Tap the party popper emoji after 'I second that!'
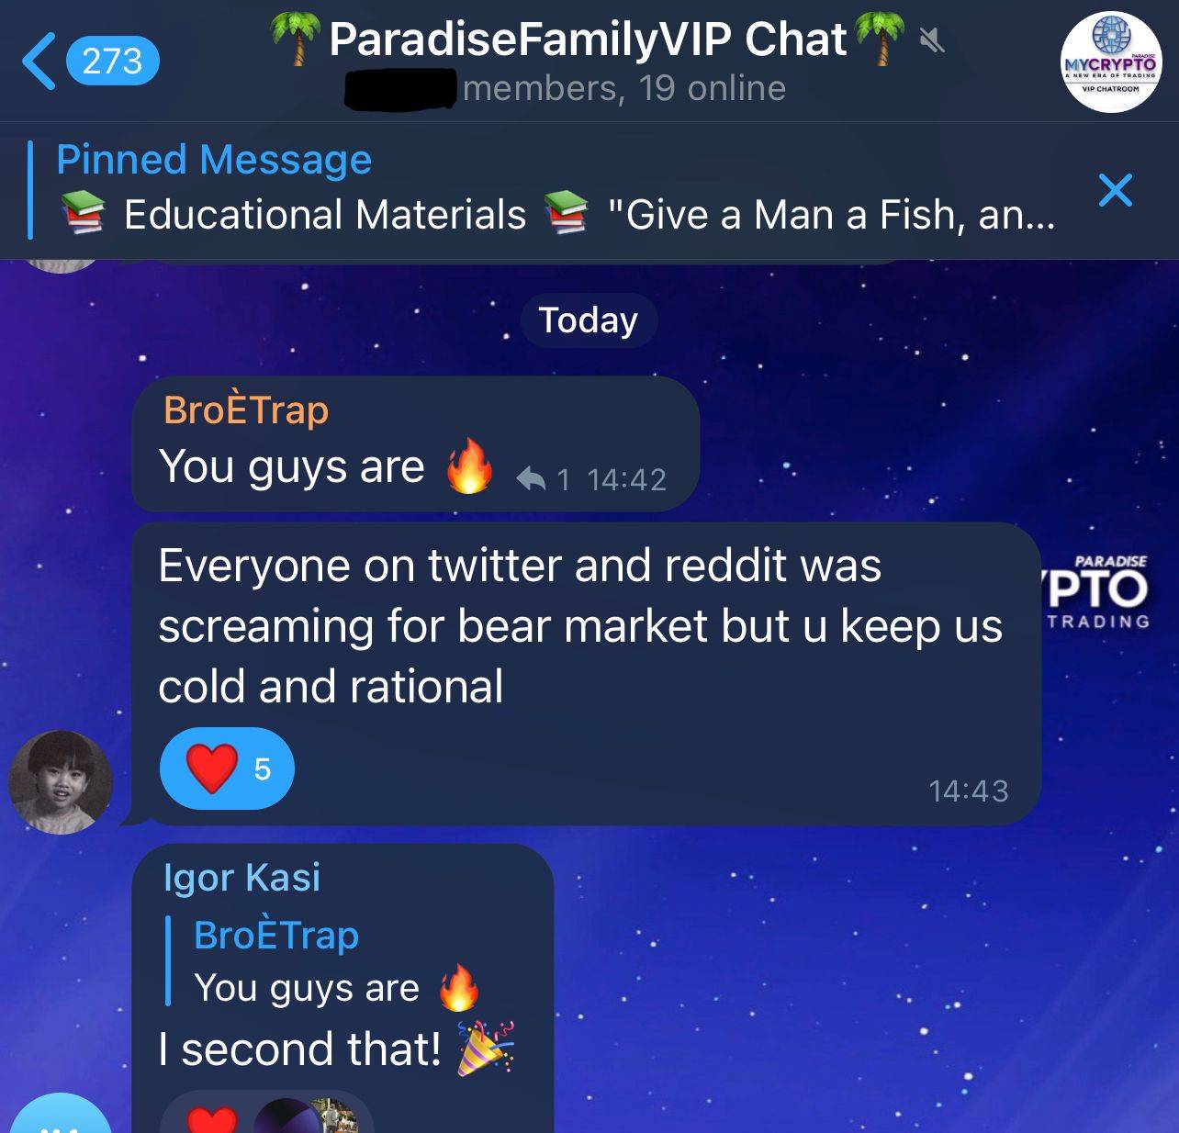The width and height of the screenshot is (1179, 1133). point(487,1047)
